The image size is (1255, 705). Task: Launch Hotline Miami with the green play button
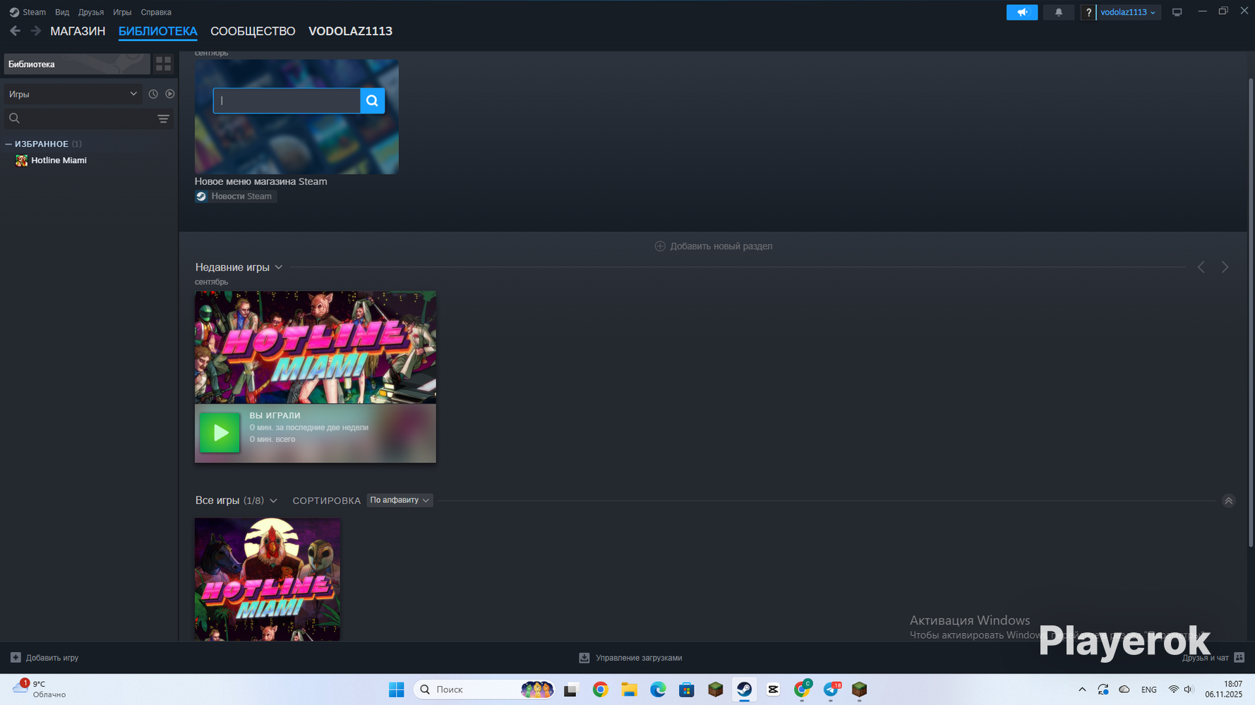click(220, 432)
